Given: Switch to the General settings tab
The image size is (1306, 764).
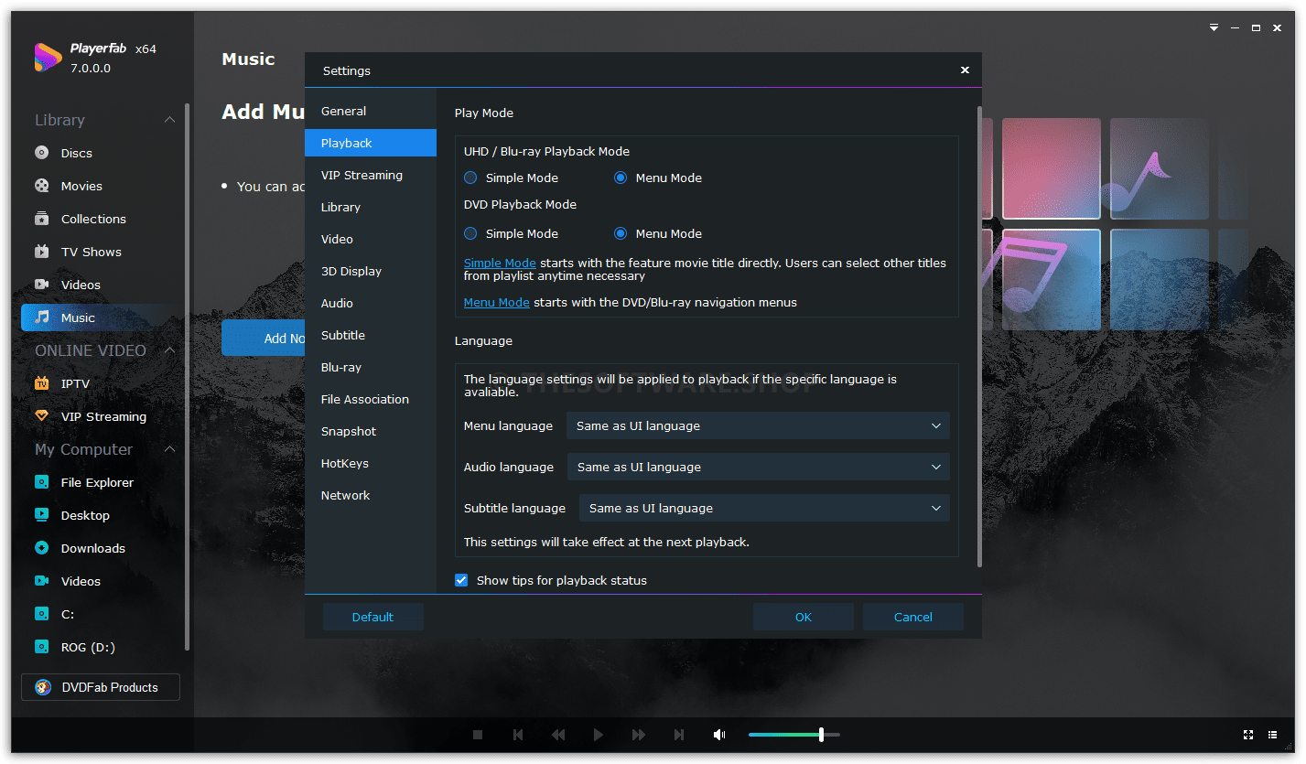Looking at the screenshot, I should tap(371, 112).
